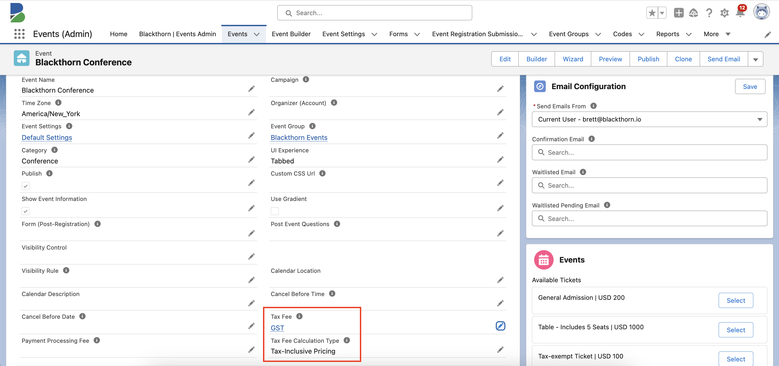The height and width of the screenshot is (366, 779).
Task: Open the GST tax fee link
Action: click(x=277, y=328)
